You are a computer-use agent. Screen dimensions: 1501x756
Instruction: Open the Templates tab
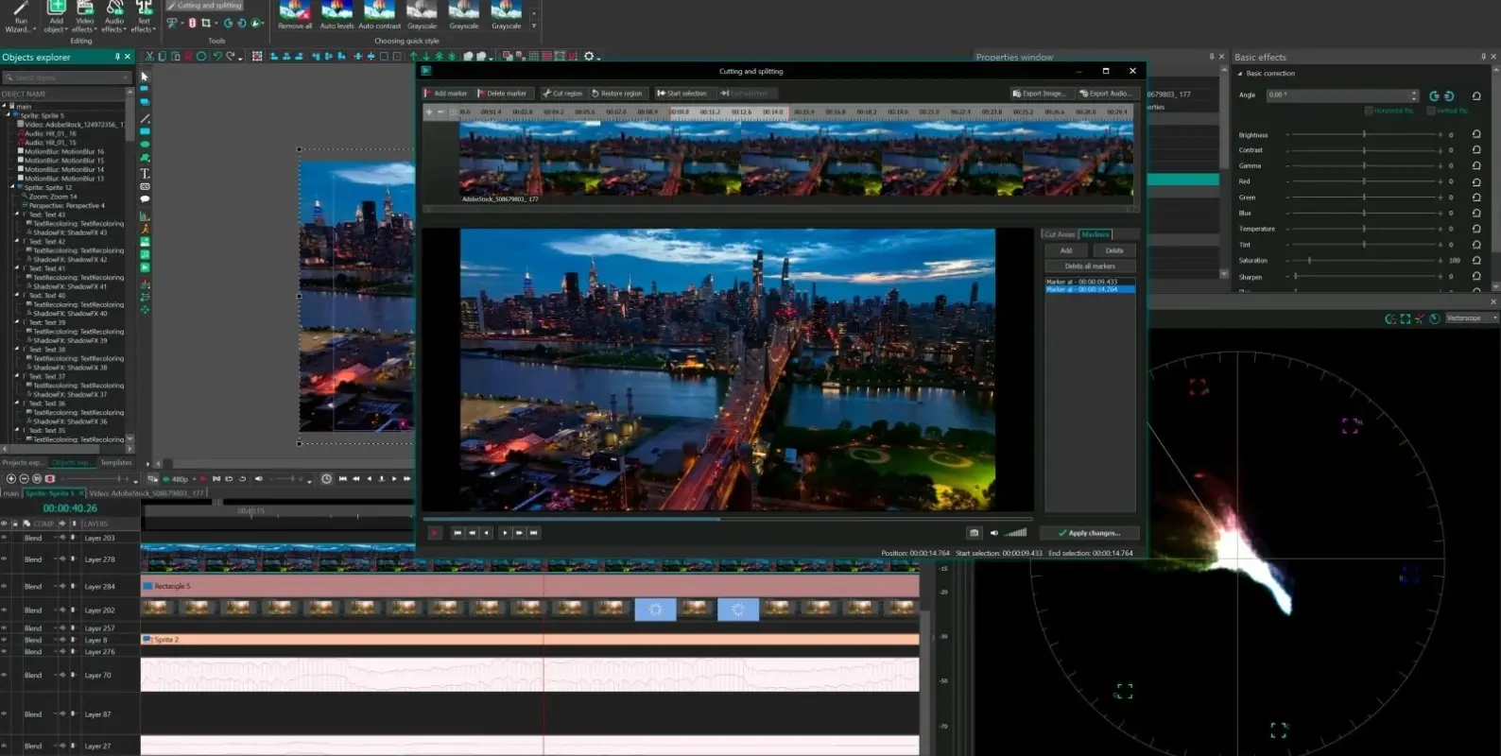point(116,463)
